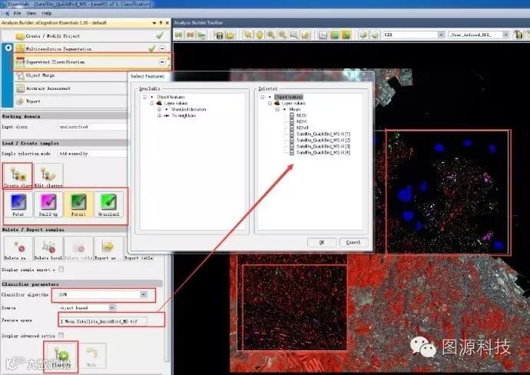Collapse Mean node in Selected tree
Image resolution: width=530 pixels, height=375 pixels.
(277, 109)
